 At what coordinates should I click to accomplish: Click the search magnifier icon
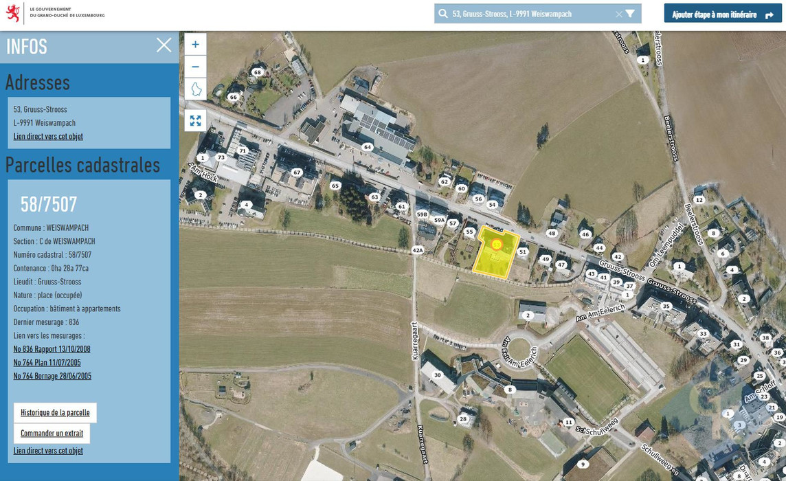443,14
